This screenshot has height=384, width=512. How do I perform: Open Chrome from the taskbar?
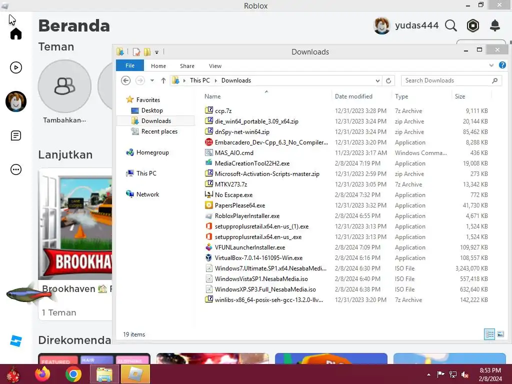click(x=73, y=374)
